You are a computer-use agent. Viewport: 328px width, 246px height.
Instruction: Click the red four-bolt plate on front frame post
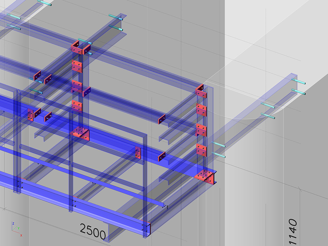138,153
